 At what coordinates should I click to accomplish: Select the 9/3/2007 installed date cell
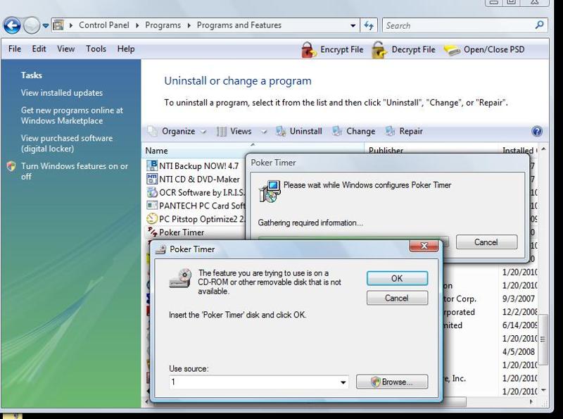519,299
